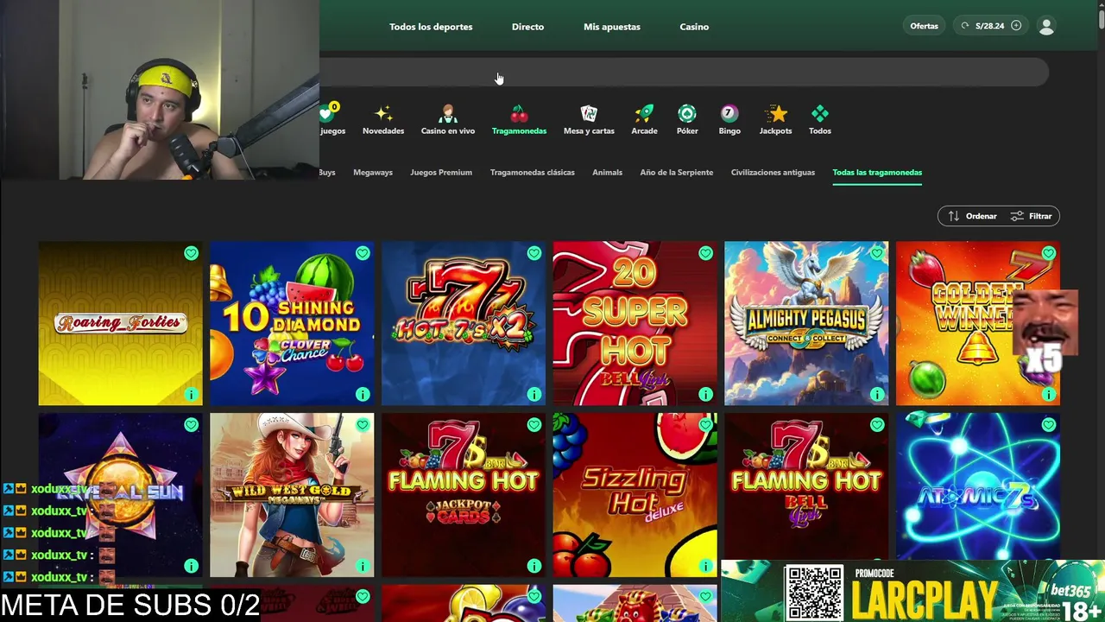Open the Todos category icon
Viewport: 1105px width, 622px height.
(x=820, y=120)
